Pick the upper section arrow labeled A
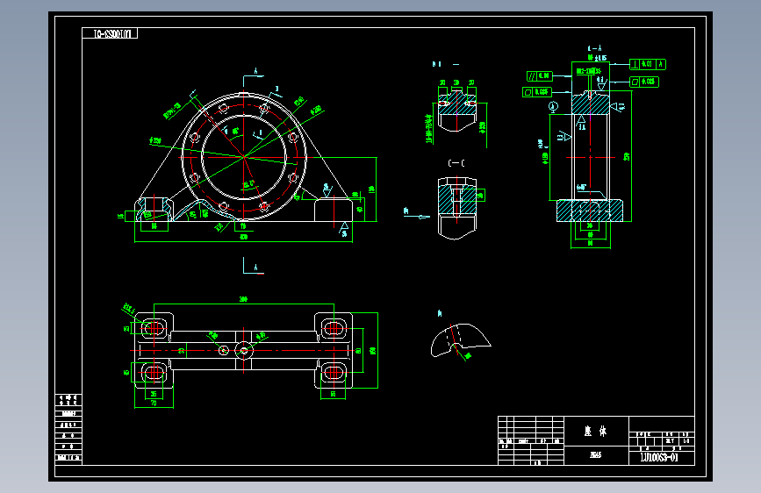The image size is (761, 493). 254,75
